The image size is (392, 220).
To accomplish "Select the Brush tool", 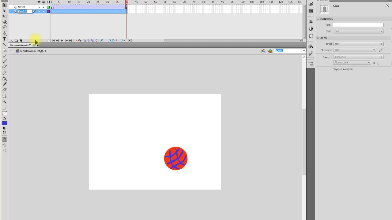I will (4, 61).
